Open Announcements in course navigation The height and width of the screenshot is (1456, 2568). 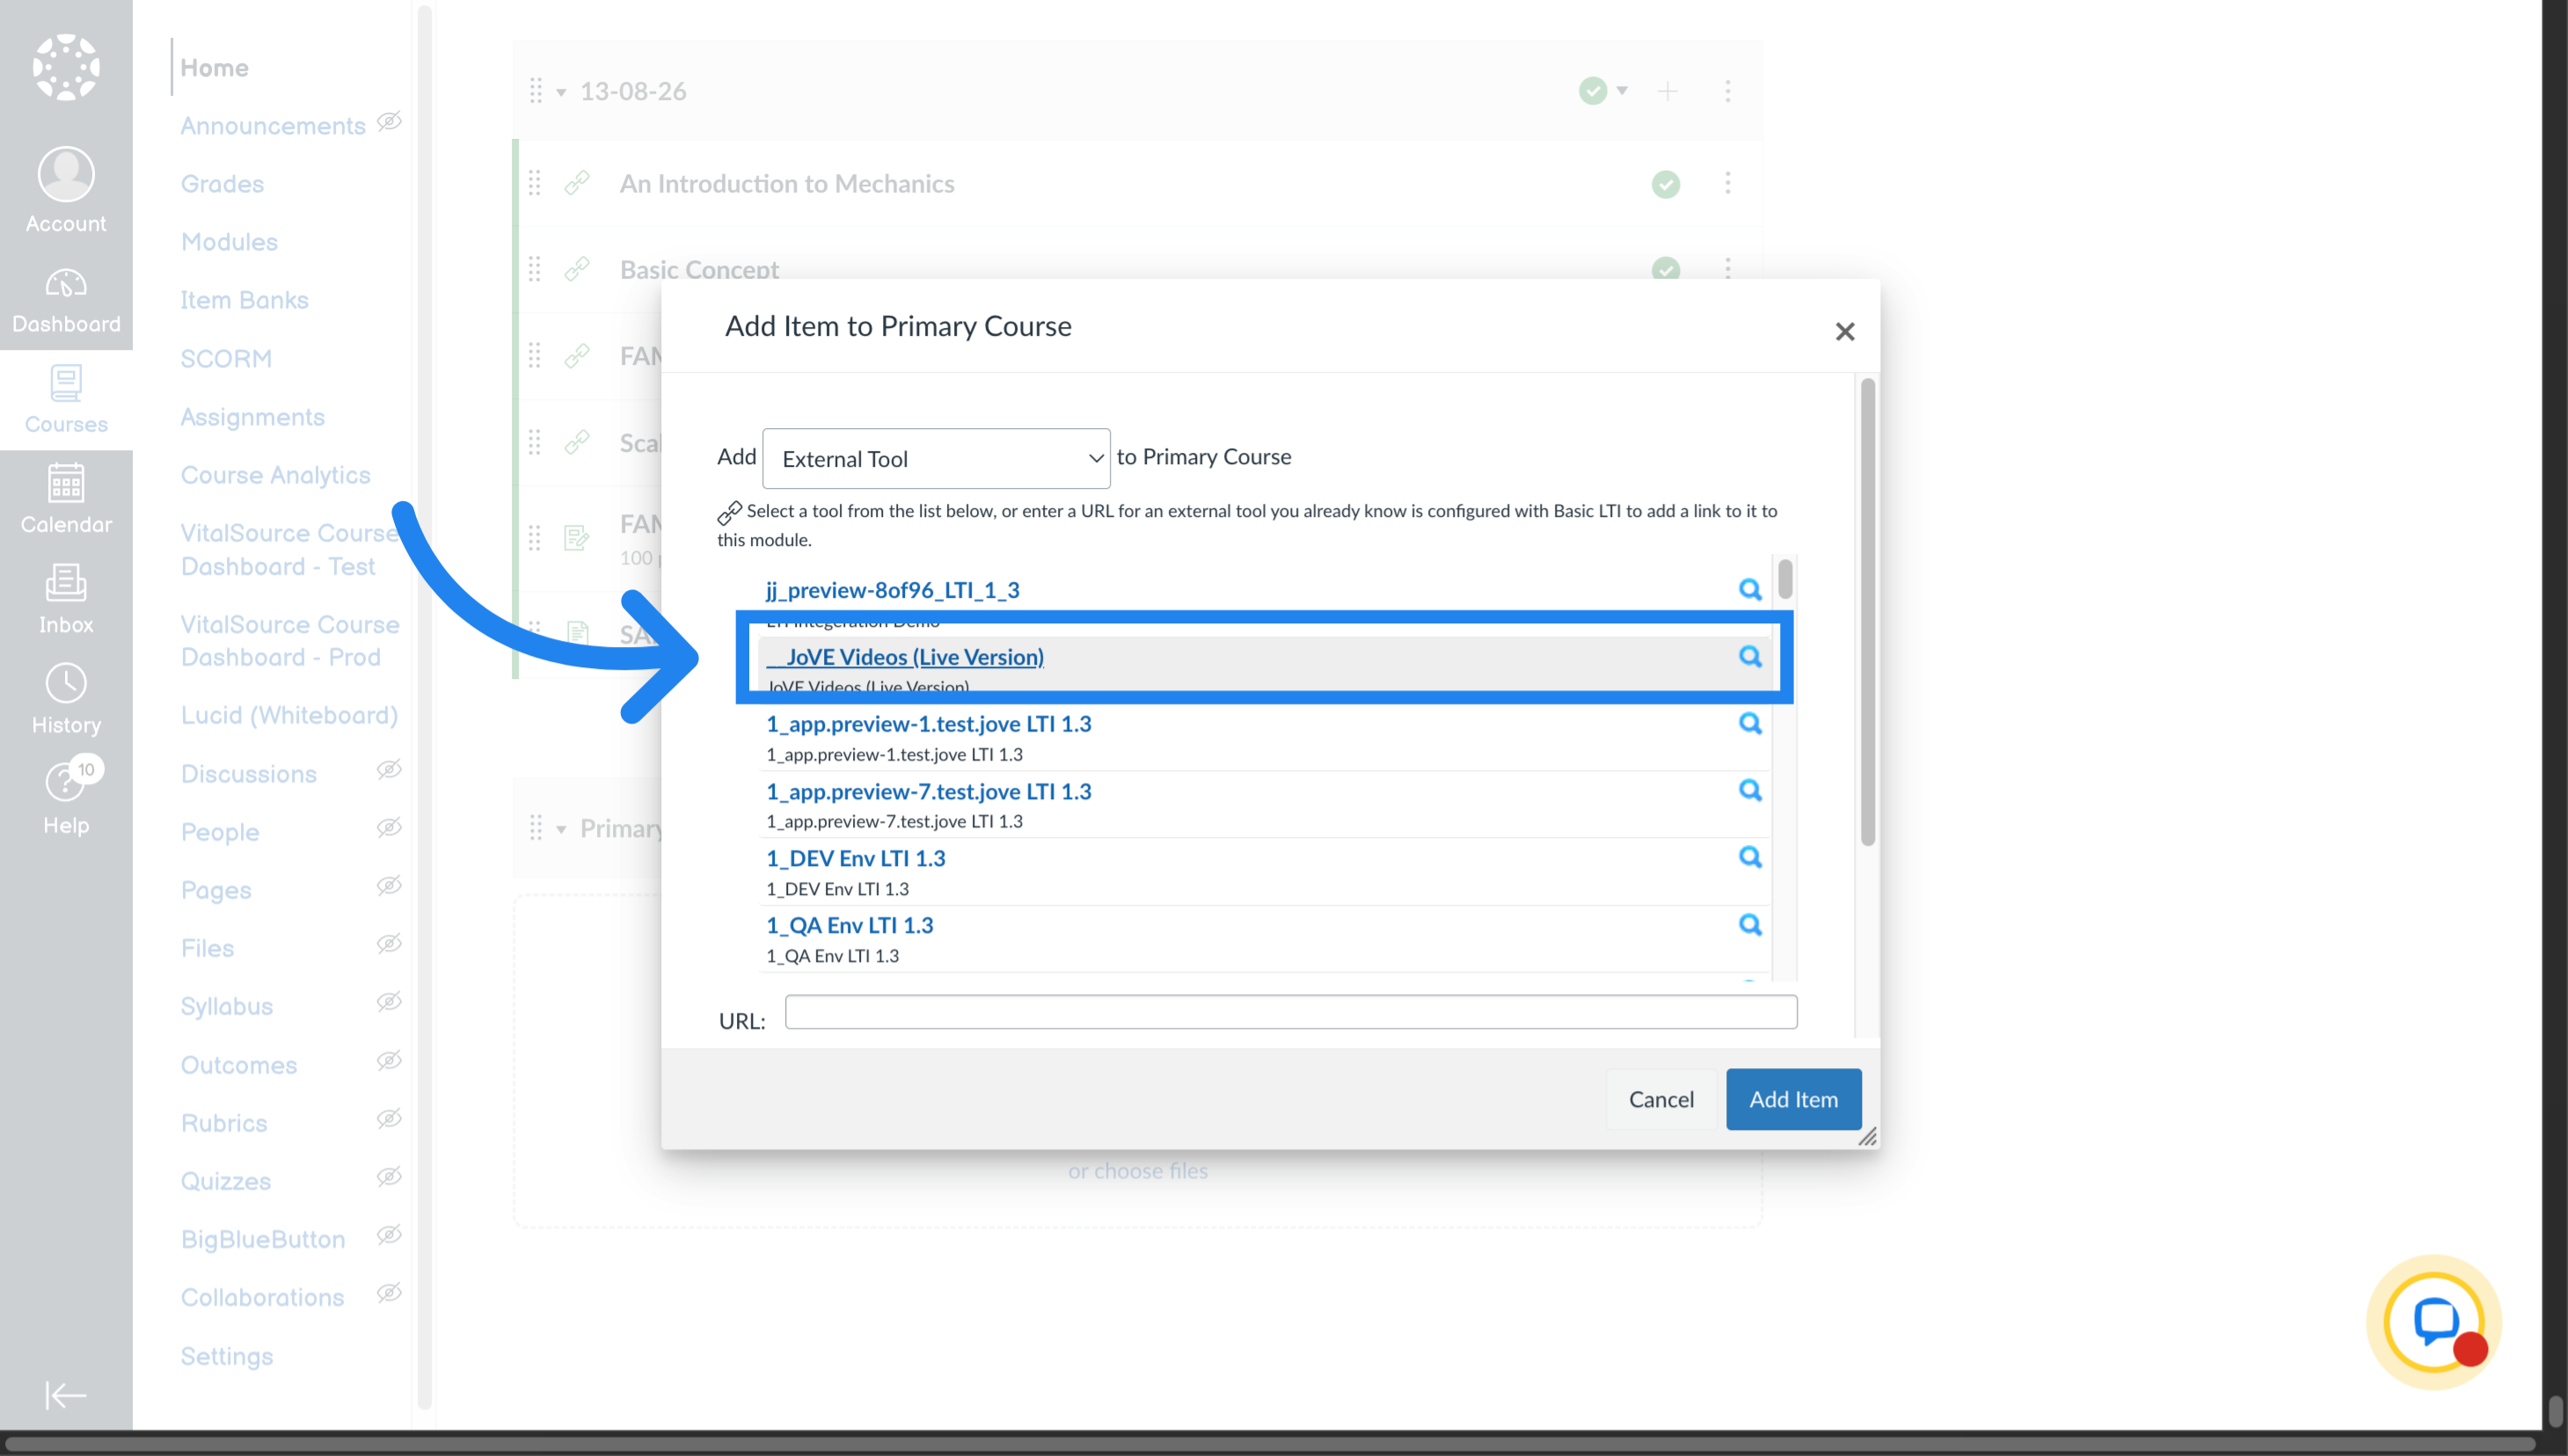[273, 126]
